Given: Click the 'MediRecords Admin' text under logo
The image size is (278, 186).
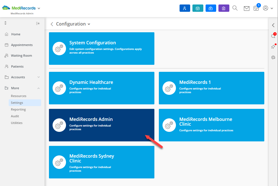Looking at the screenshot, I should (22, 13).
